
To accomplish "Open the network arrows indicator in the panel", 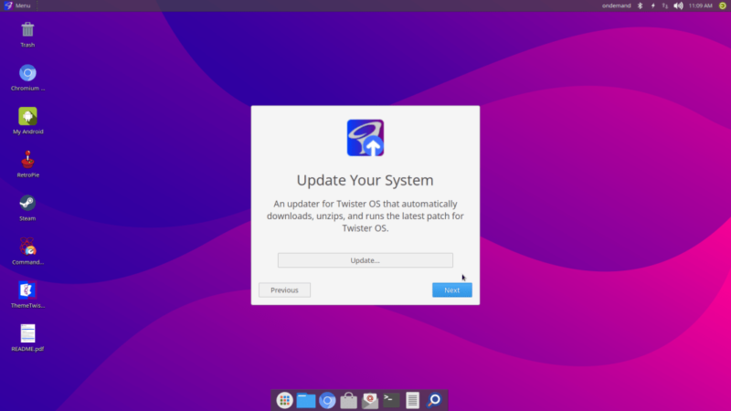I will 665,5.
